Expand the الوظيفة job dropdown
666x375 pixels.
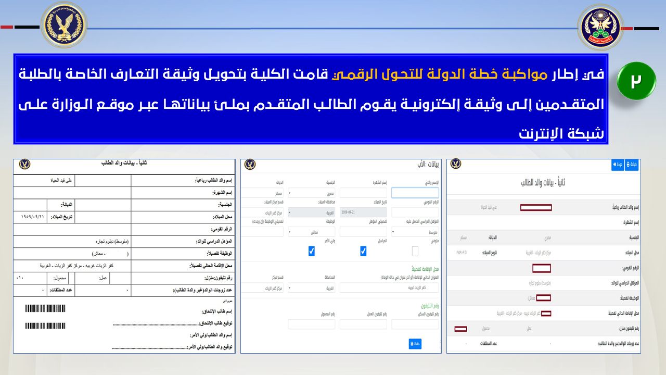[x=311, y=232]
